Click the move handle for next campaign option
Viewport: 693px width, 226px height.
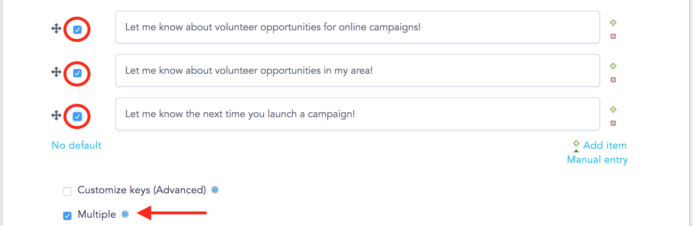pyautogui.click(x=56, y=115)
